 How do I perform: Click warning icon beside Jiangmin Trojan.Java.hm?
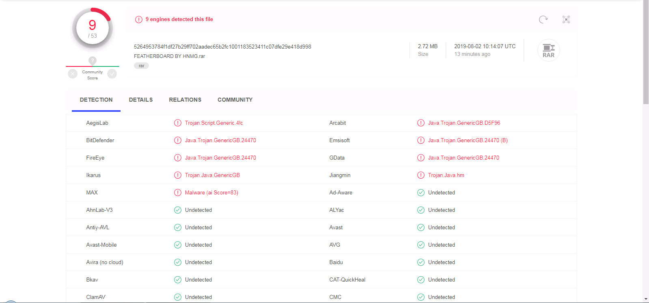(421, 175)
